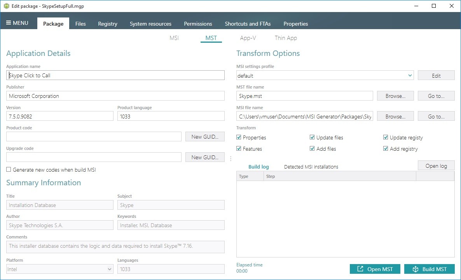Switch to Thin App subtab
The width and height of the screenshot is (461, 280).
[286, 38]
